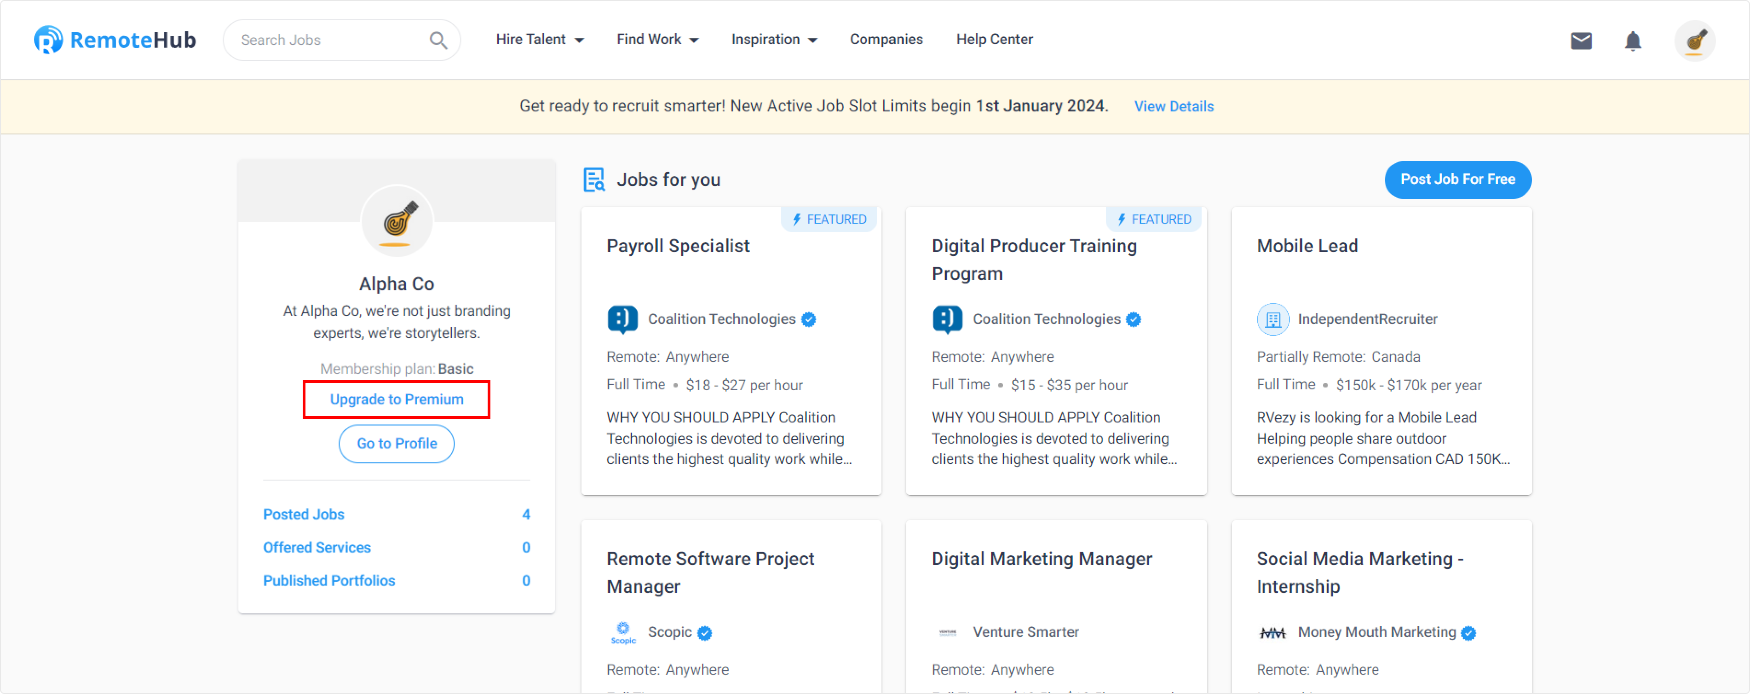Click Coalition Technologies logo on Payroll Specialist card
Viewport: 1750px width, 694px height.
[x=622, y=319]
